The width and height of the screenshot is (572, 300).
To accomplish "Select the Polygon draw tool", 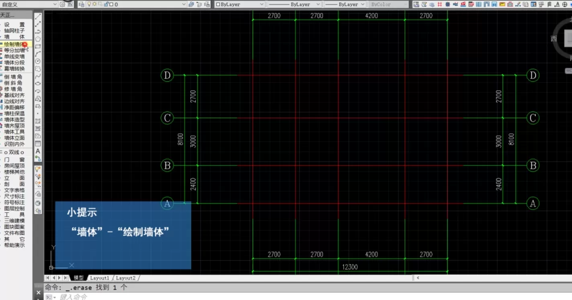I will [38, 39].
